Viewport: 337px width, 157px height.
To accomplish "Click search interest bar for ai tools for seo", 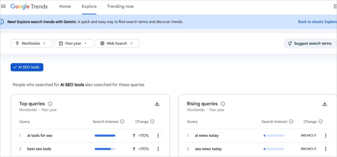I will tap(105, 136).
